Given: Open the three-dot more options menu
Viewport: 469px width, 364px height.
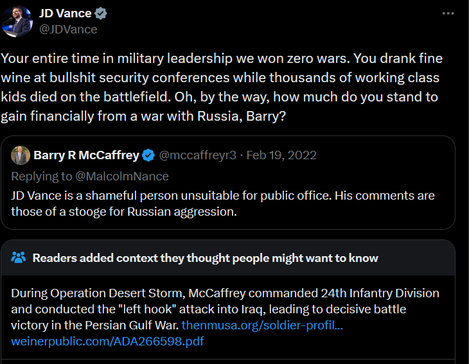Looking at the screenshot, I should 448,13.
